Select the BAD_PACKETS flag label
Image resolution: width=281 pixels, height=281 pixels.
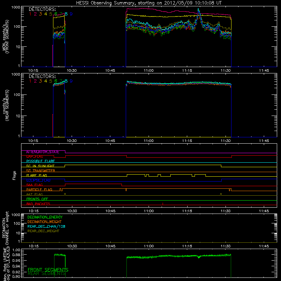[38, 204]
